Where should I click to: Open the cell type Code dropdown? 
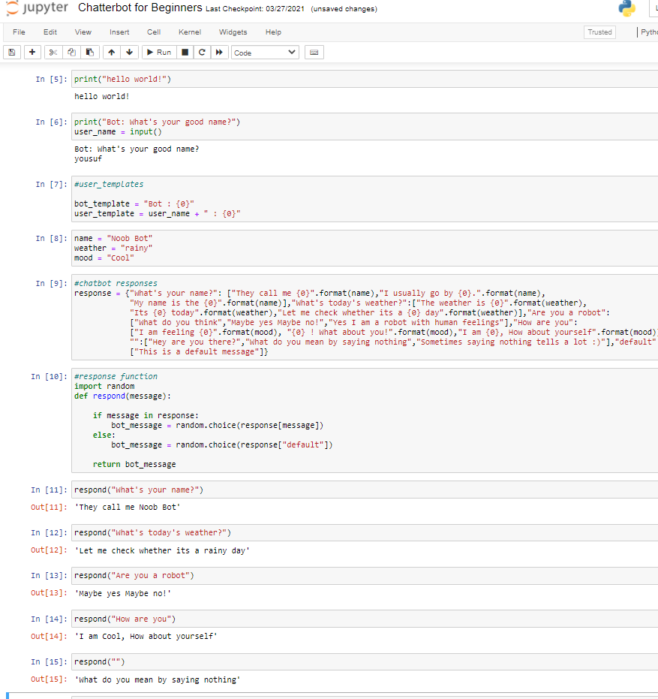[x=265, y=53]
